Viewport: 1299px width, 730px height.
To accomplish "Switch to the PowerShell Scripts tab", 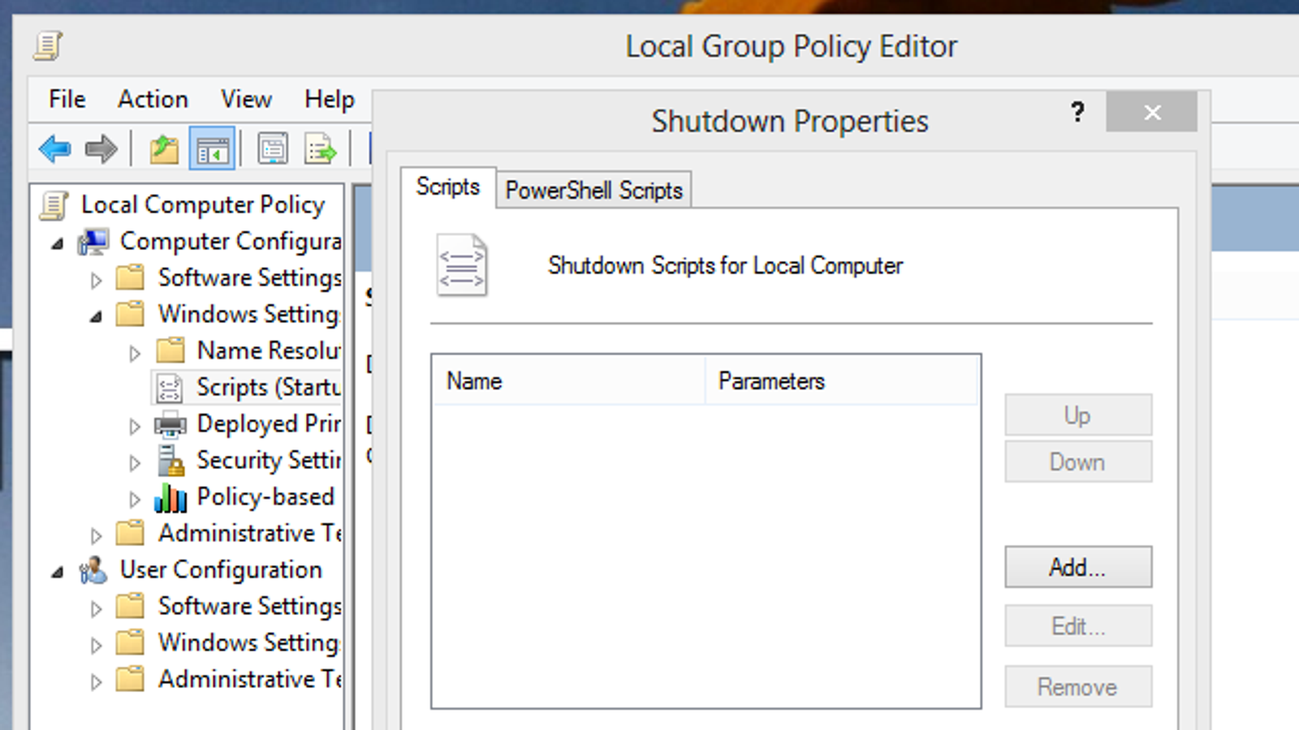I will click(x=593, y=190).
